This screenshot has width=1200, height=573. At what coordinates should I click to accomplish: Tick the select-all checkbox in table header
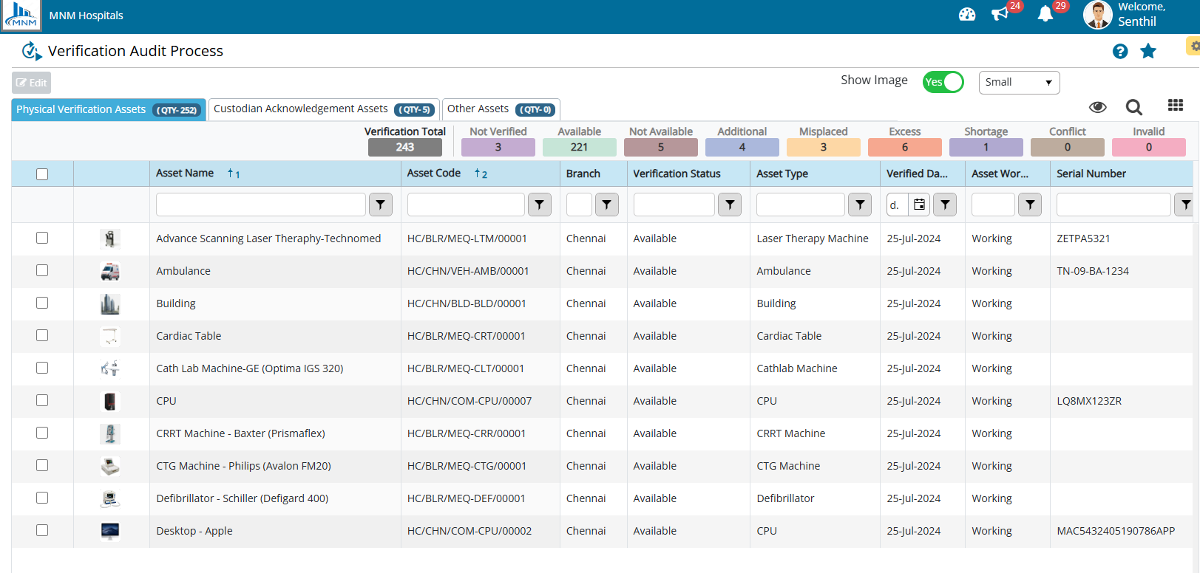[x=42, y=174]
